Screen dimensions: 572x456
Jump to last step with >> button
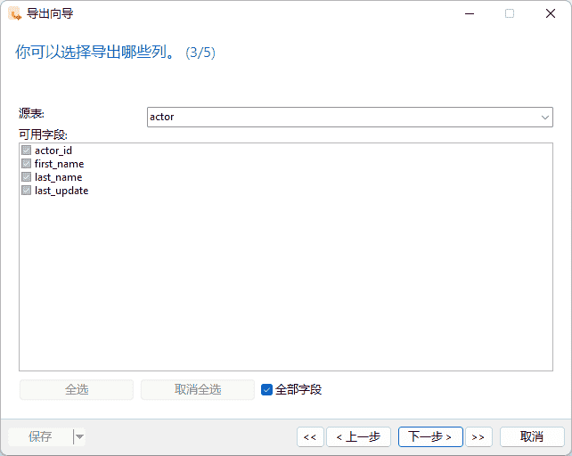coord(478,436)
